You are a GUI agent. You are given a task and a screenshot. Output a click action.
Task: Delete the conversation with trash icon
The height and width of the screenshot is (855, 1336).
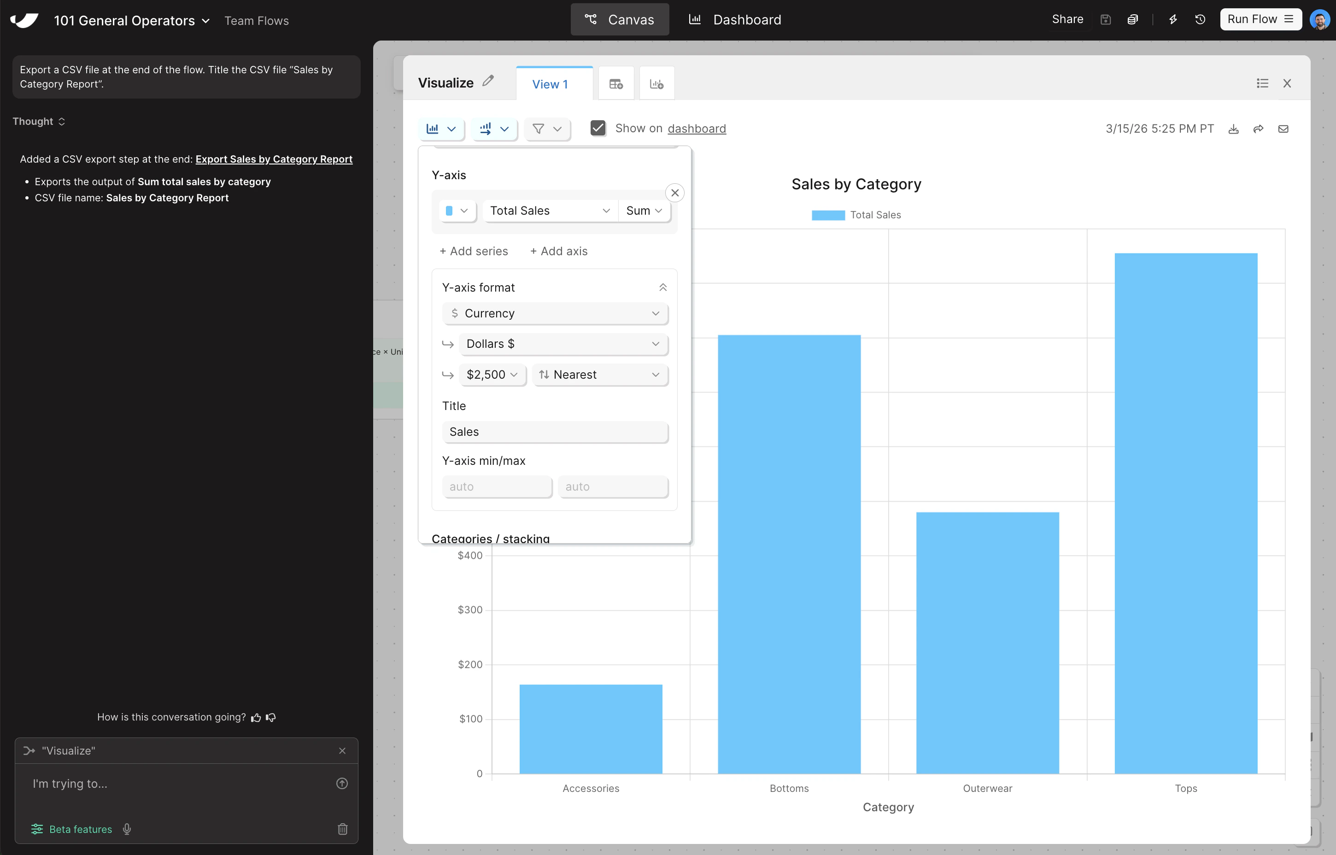(342, 829)
